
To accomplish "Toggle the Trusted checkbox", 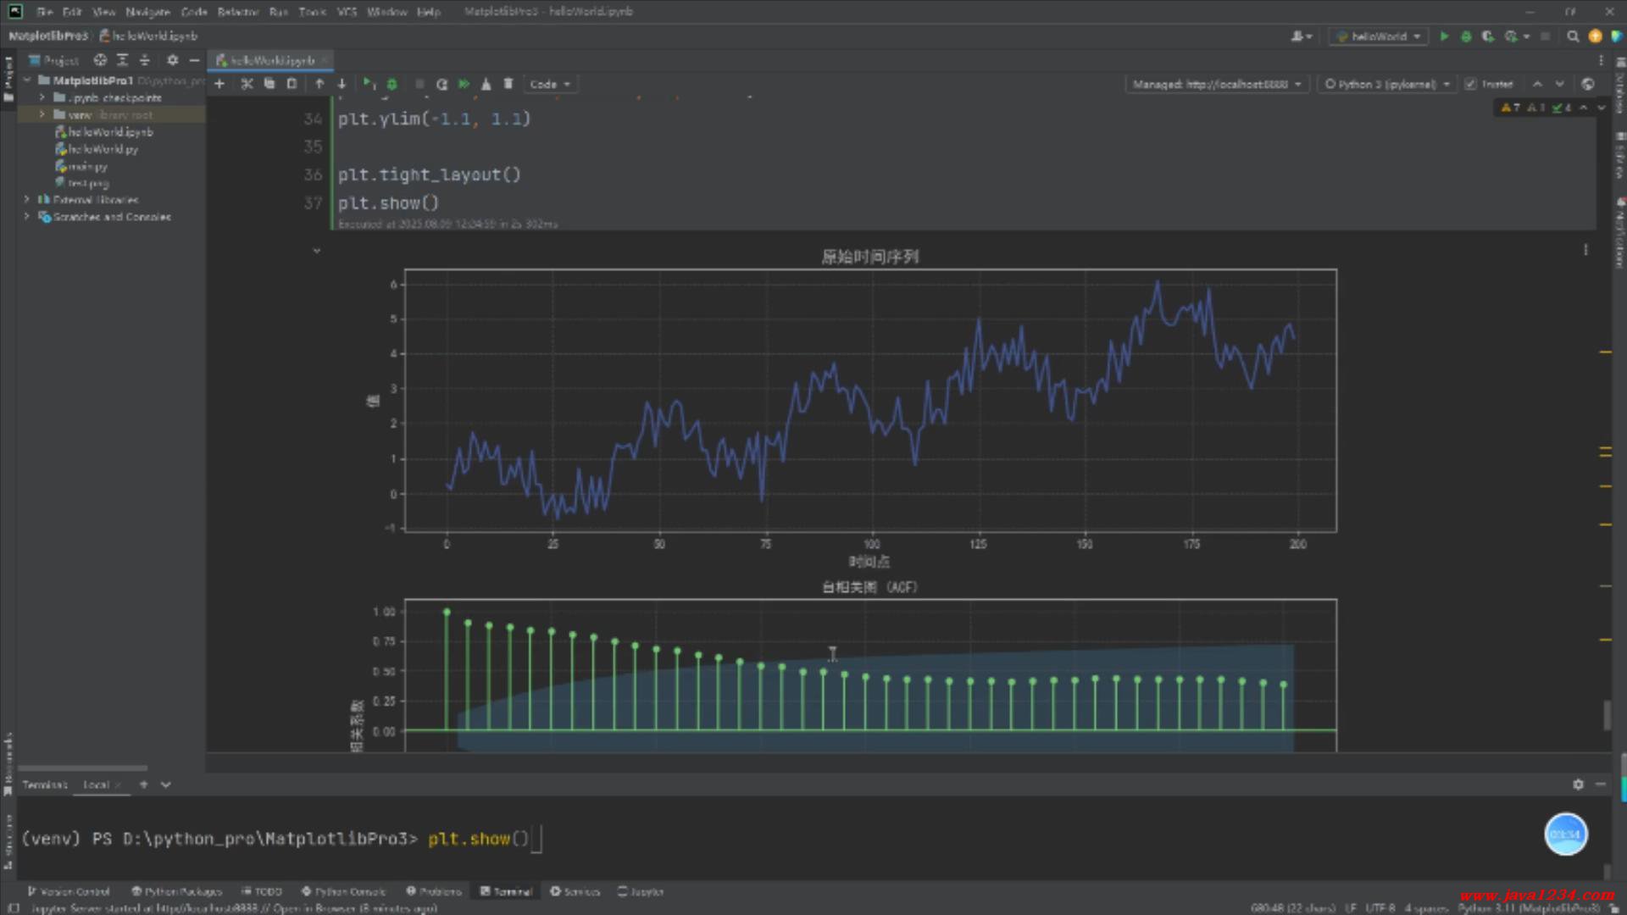I will tap(1470, 84).
